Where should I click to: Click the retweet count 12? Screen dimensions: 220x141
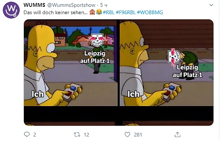pyautogui.click(x=86, y=135)
